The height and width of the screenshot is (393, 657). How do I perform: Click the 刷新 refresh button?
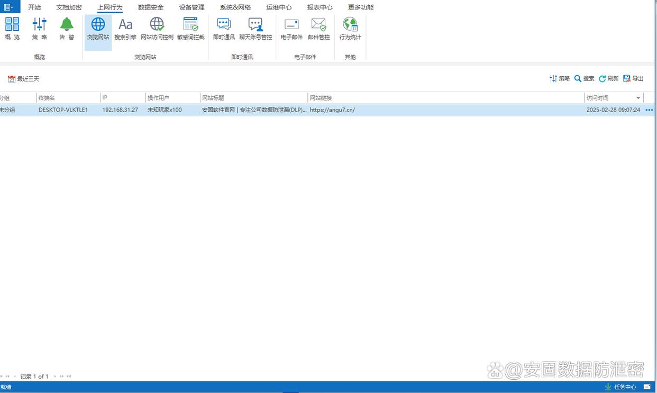tap(608, 78)
